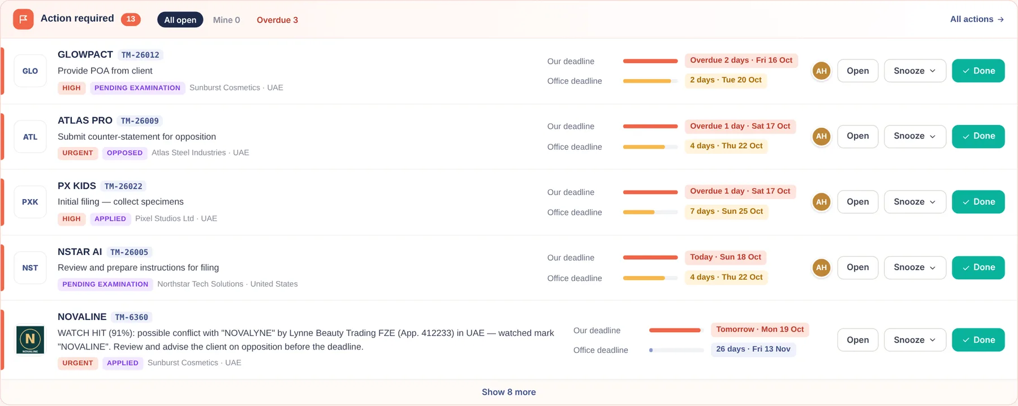This screenshot has height=406, width=1018.
Task: Click the TM-6360 reference tag
Action: [x=131, y=317]
